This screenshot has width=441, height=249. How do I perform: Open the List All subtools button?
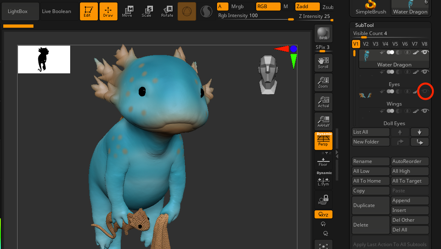(371, 132)
